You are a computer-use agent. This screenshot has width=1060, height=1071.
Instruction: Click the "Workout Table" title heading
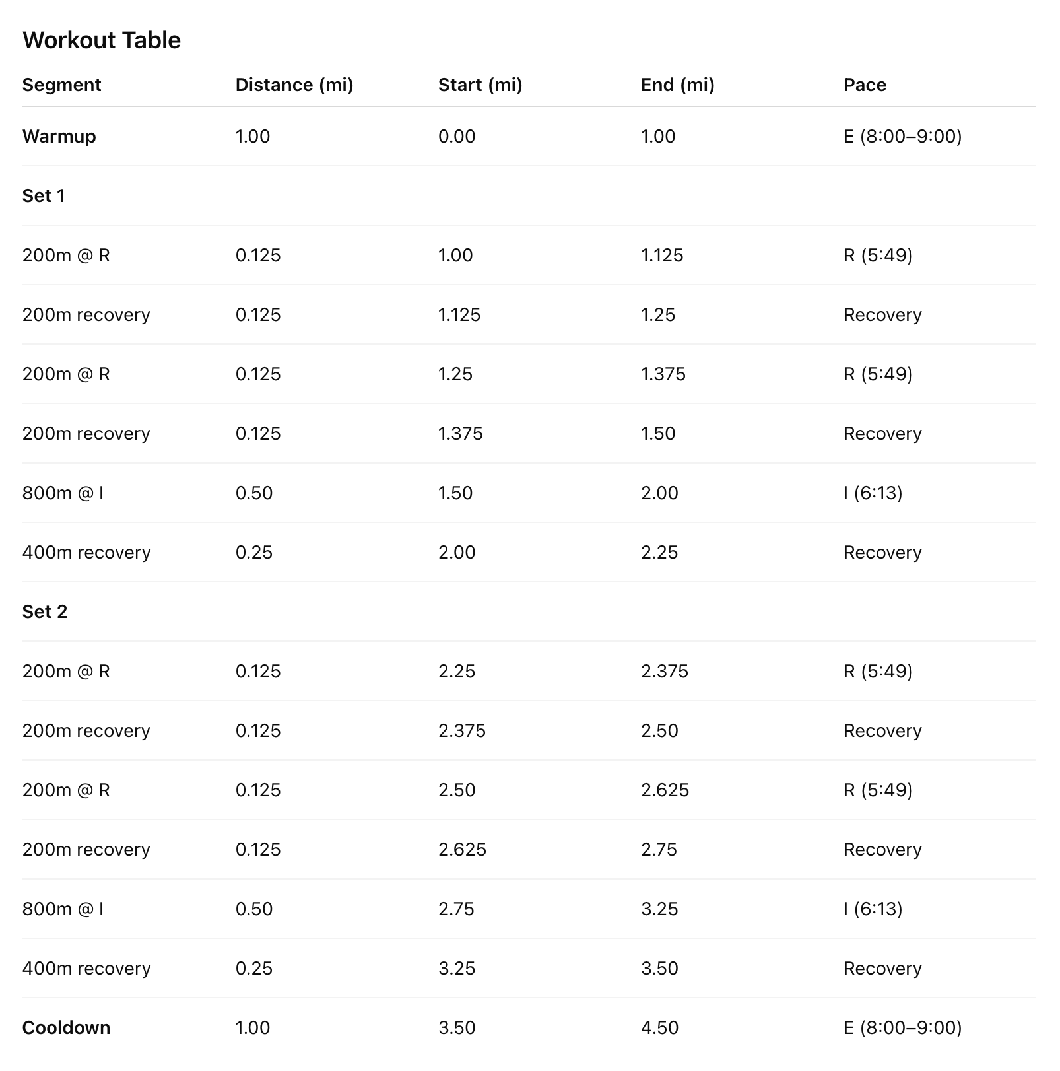pos(102,40)
